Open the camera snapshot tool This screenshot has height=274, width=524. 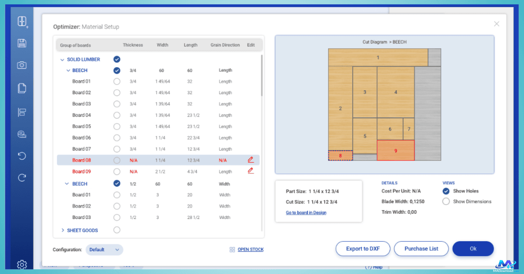coord(22,65)
